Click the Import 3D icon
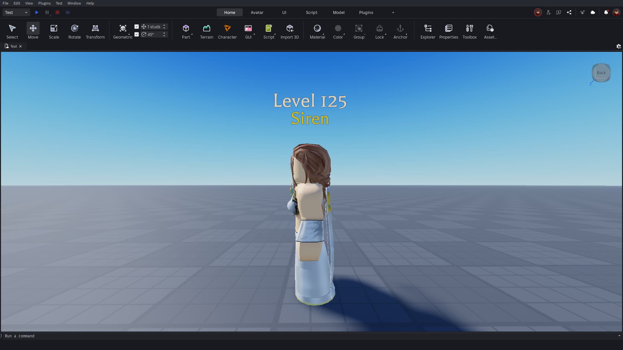 (x=289, y=29)
